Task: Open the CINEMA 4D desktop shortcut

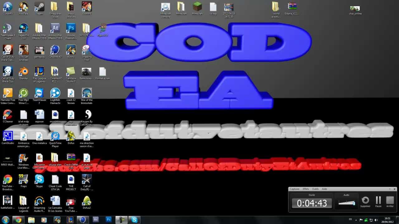Action: point(55,51)
